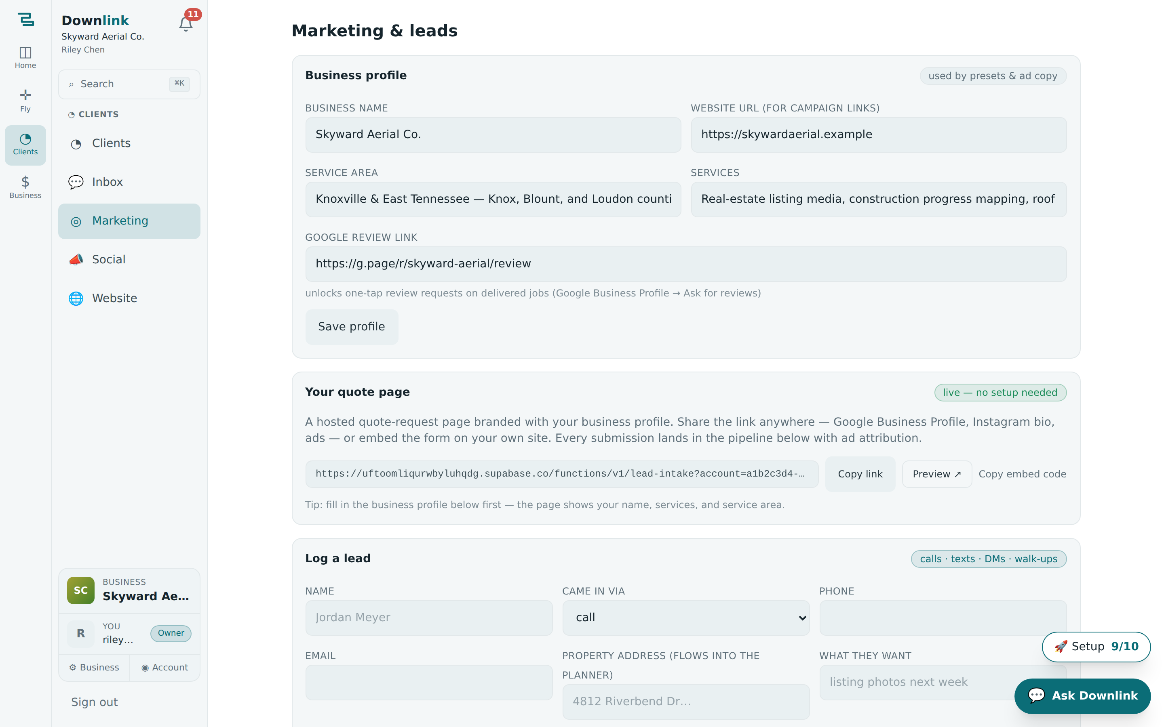Click the Phone field
The height and width of the screenshot is (727, 1164).
(x=943, y=618)
